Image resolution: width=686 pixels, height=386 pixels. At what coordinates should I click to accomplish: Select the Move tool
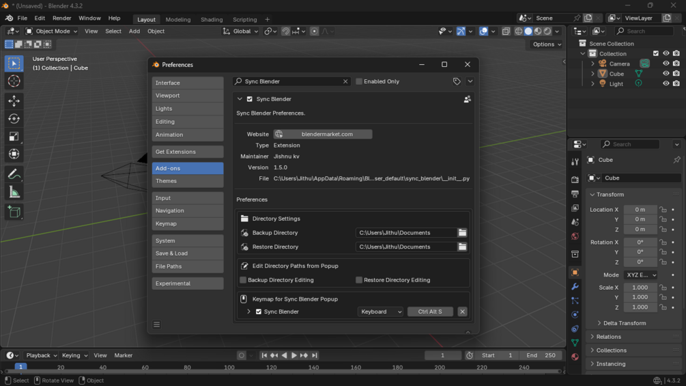tap(14, 100)
